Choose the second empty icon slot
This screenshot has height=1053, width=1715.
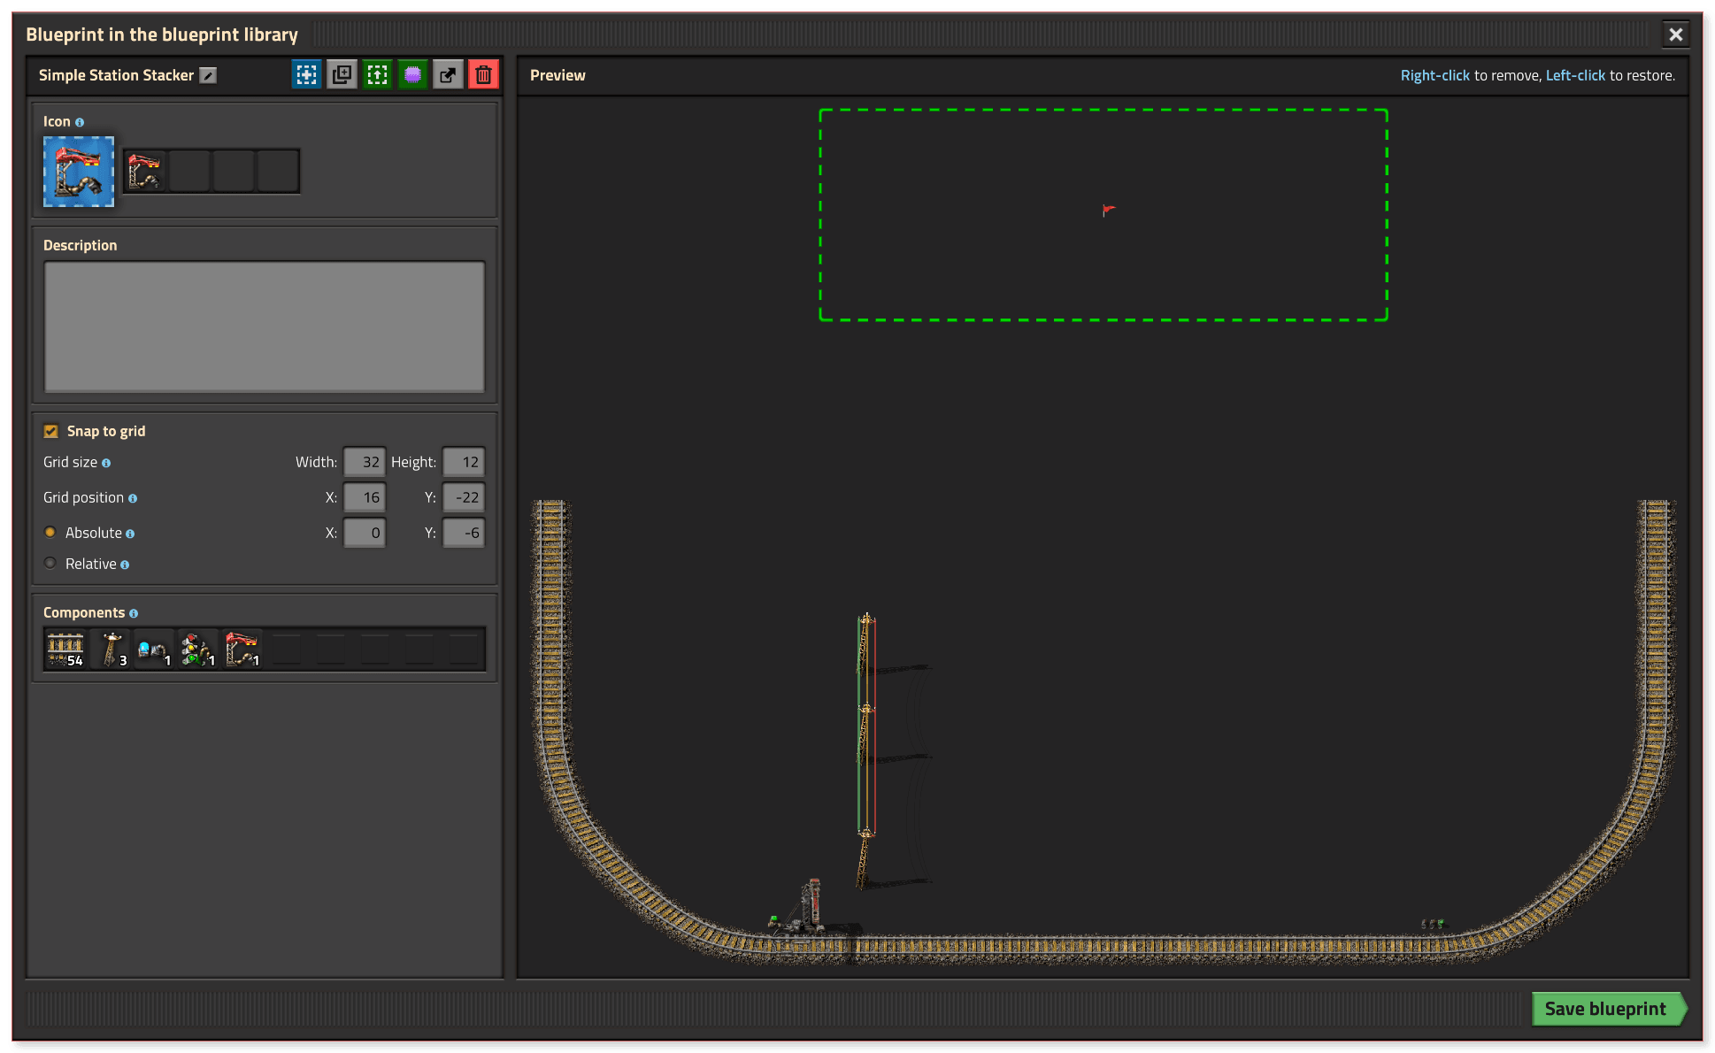[x=189, y=172]
